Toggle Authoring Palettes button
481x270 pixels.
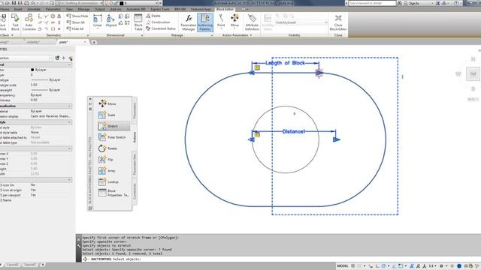205,22
